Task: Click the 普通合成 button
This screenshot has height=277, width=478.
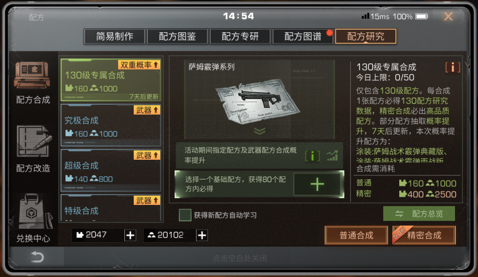Action: point(356,235)
